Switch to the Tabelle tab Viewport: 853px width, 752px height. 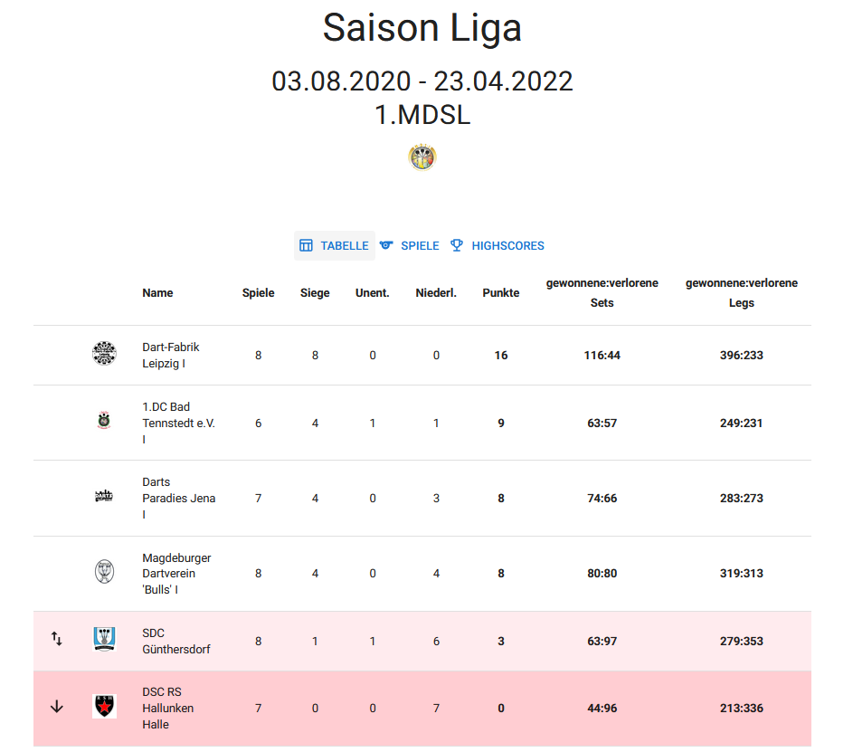pos(335,245)
